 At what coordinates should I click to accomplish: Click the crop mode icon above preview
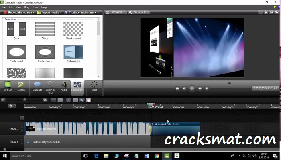(x=261, y=12)
